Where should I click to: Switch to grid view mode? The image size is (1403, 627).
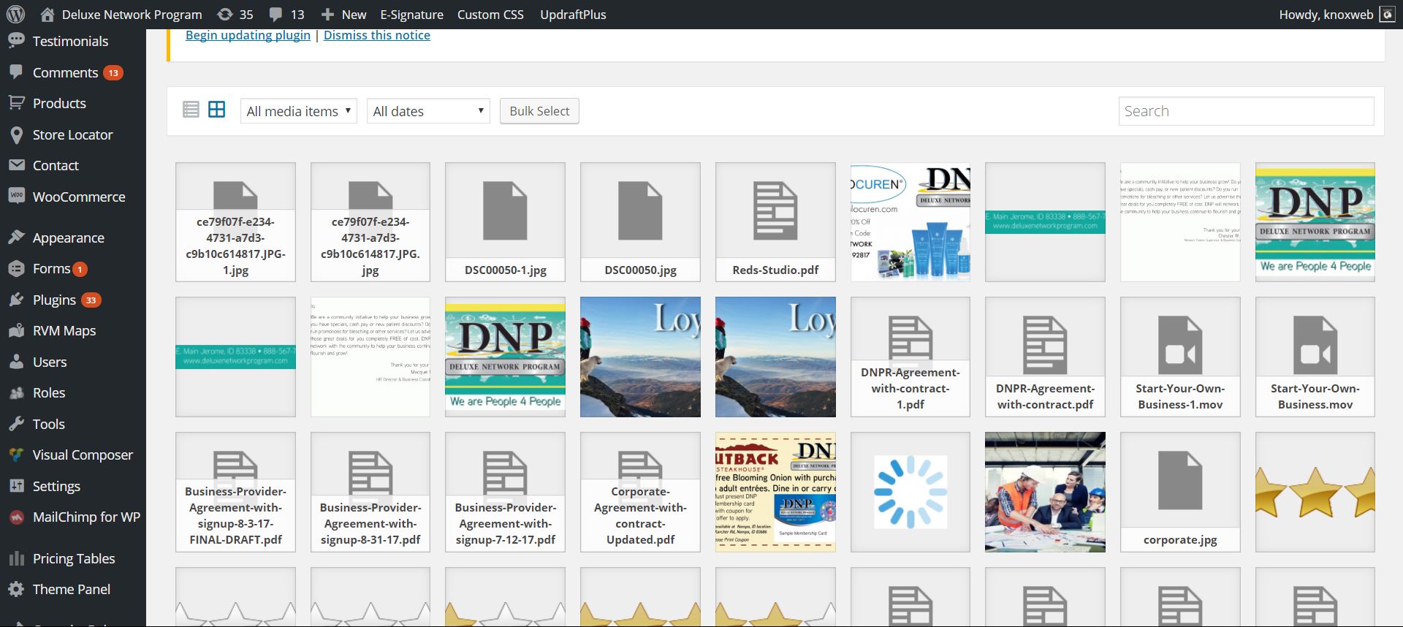pyautogui.click(x=217, y=110)
